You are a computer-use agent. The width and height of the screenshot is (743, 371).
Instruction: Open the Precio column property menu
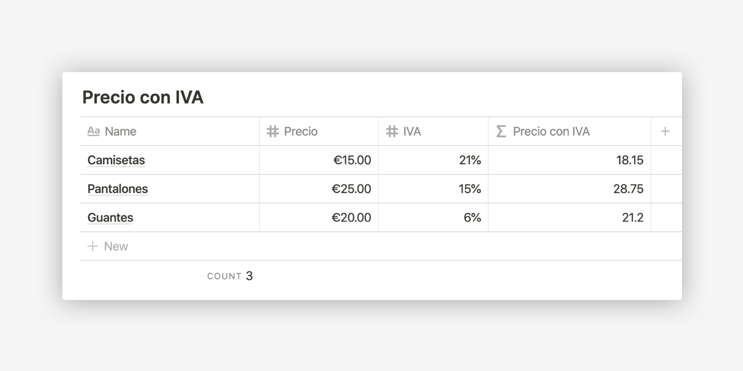(301, 131)
